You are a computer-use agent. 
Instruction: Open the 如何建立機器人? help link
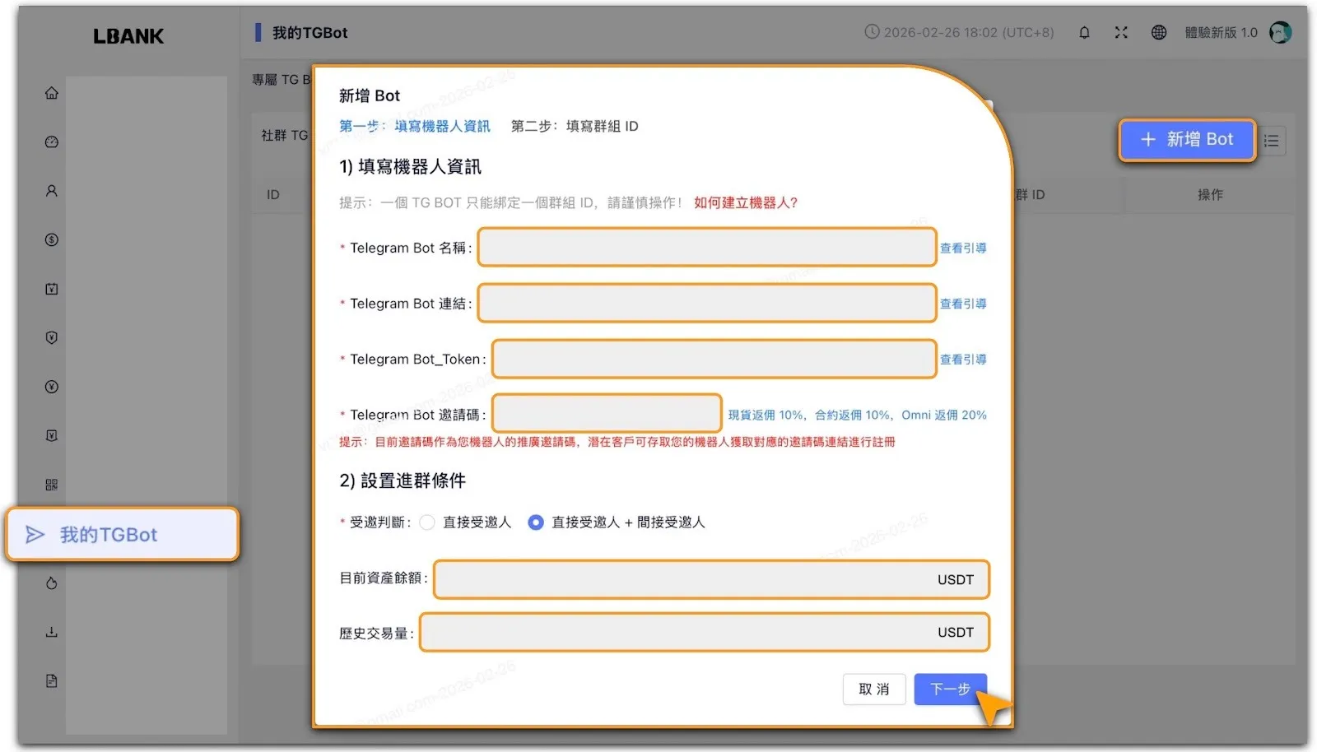(745, 202)
